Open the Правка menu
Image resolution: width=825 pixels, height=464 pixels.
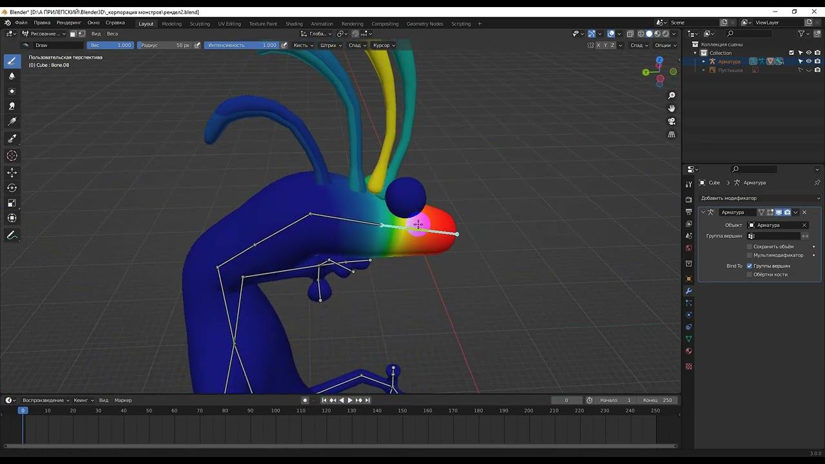click(42, 23)
